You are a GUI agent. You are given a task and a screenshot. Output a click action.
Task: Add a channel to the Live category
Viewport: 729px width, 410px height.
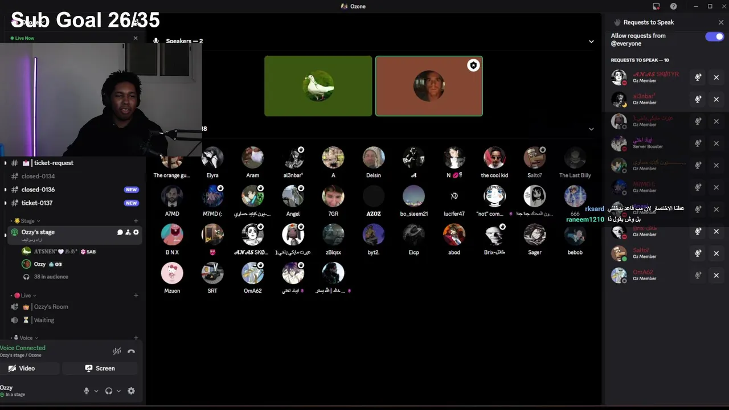[x=136, y=296]
